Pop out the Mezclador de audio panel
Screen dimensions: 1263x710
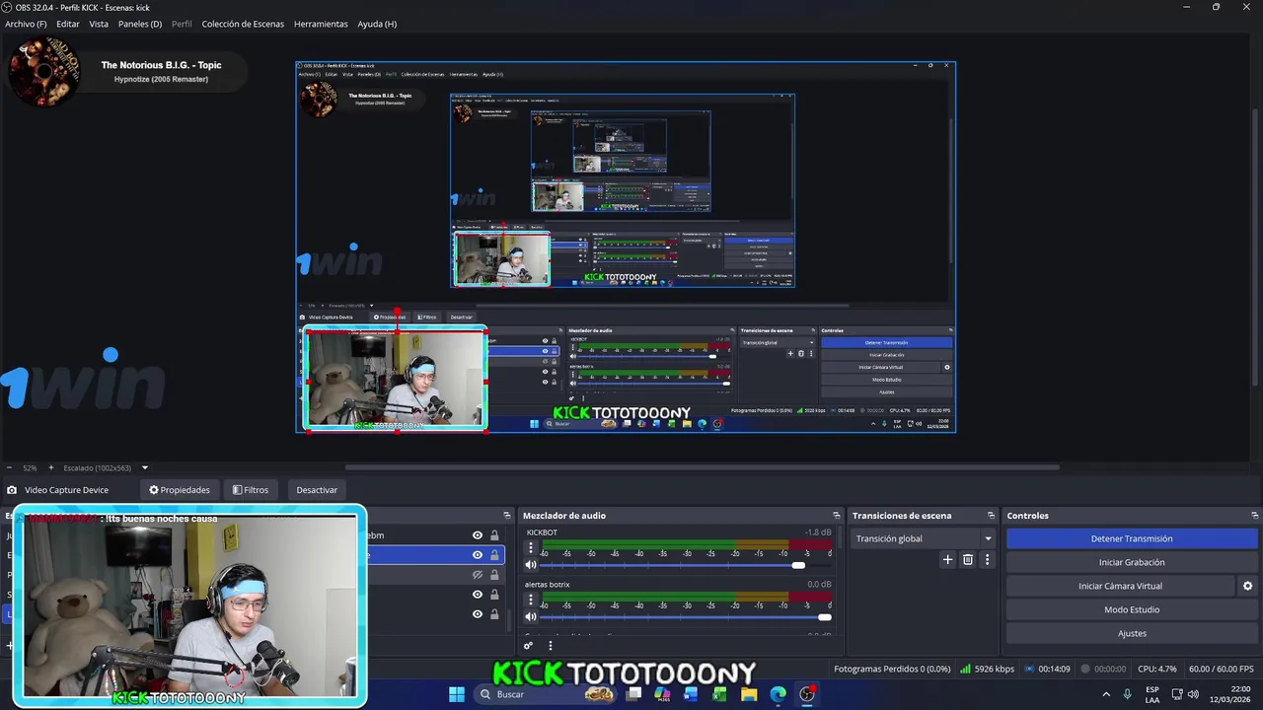(837, 516)
